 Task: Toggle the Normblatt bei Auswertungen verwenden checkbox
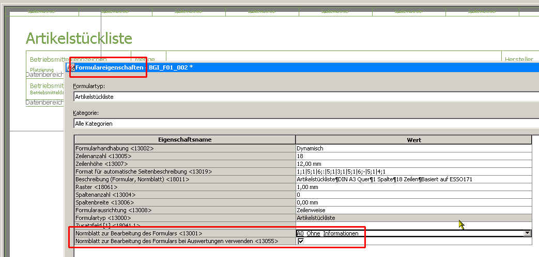click(301, 241)
